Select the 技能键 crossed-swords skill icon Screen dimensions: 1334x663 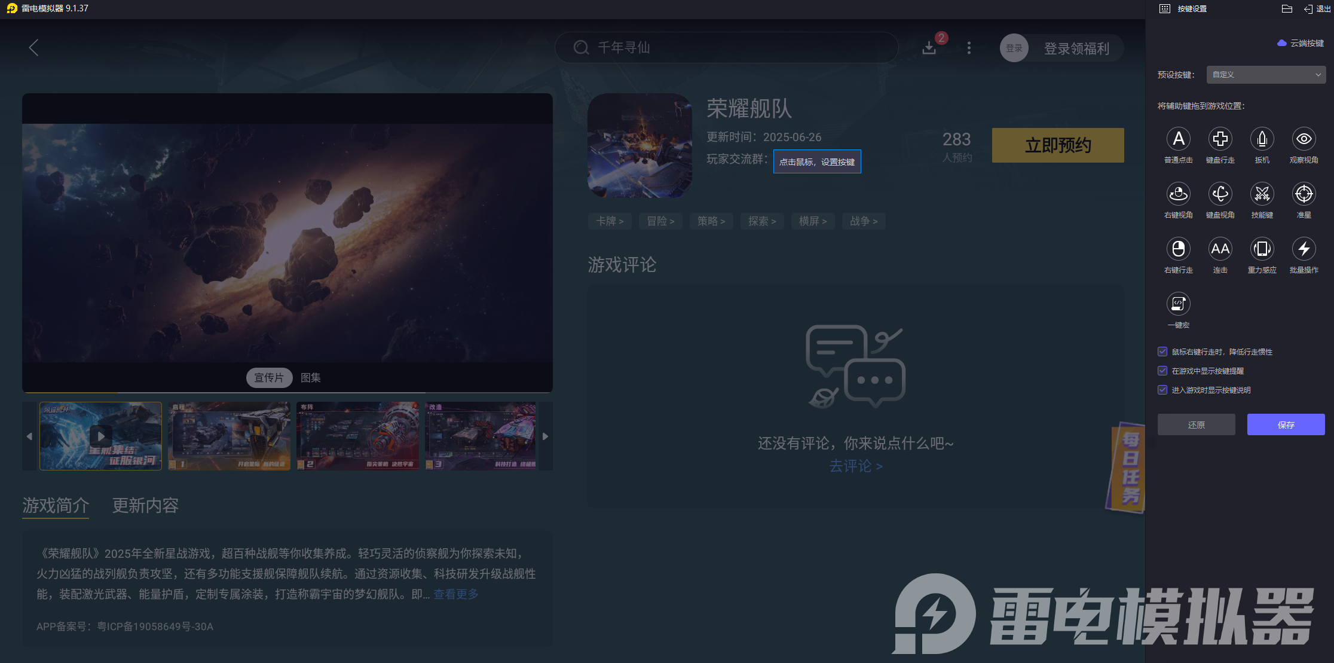(1262, 194)
